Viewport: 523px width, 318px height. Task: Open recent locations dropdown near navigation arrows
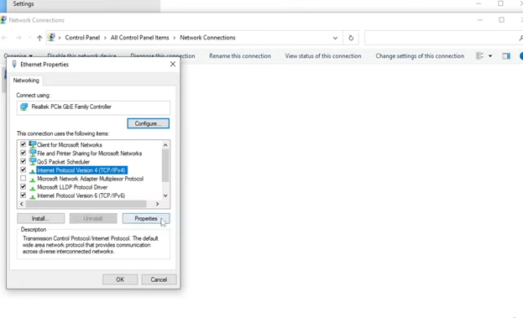[x=29, y=38]
